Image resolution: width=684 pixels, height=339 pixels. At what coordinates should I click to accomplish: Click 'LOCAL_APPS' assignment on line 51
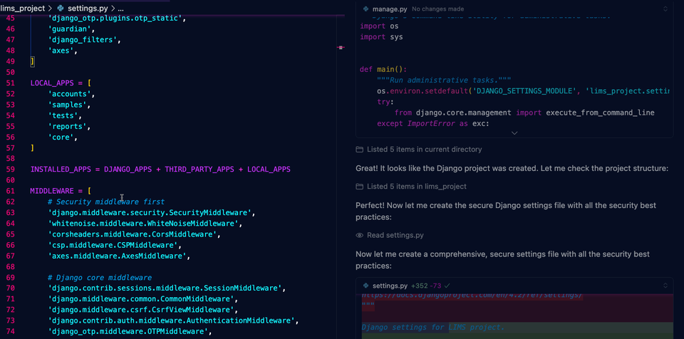[52, 83]
